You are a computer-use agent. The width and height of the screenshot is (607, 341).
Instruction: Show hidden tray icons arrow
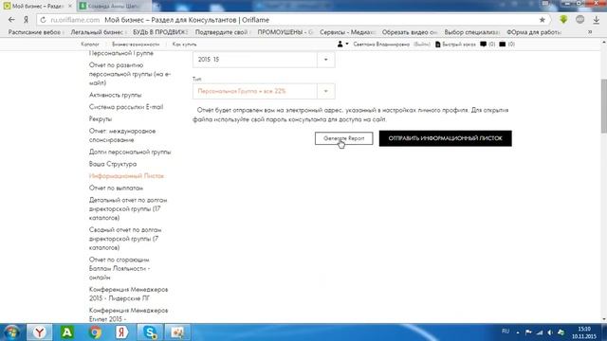(518, 332)
